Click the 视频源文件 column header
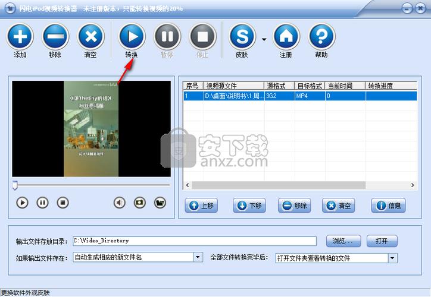 [233, 86]
